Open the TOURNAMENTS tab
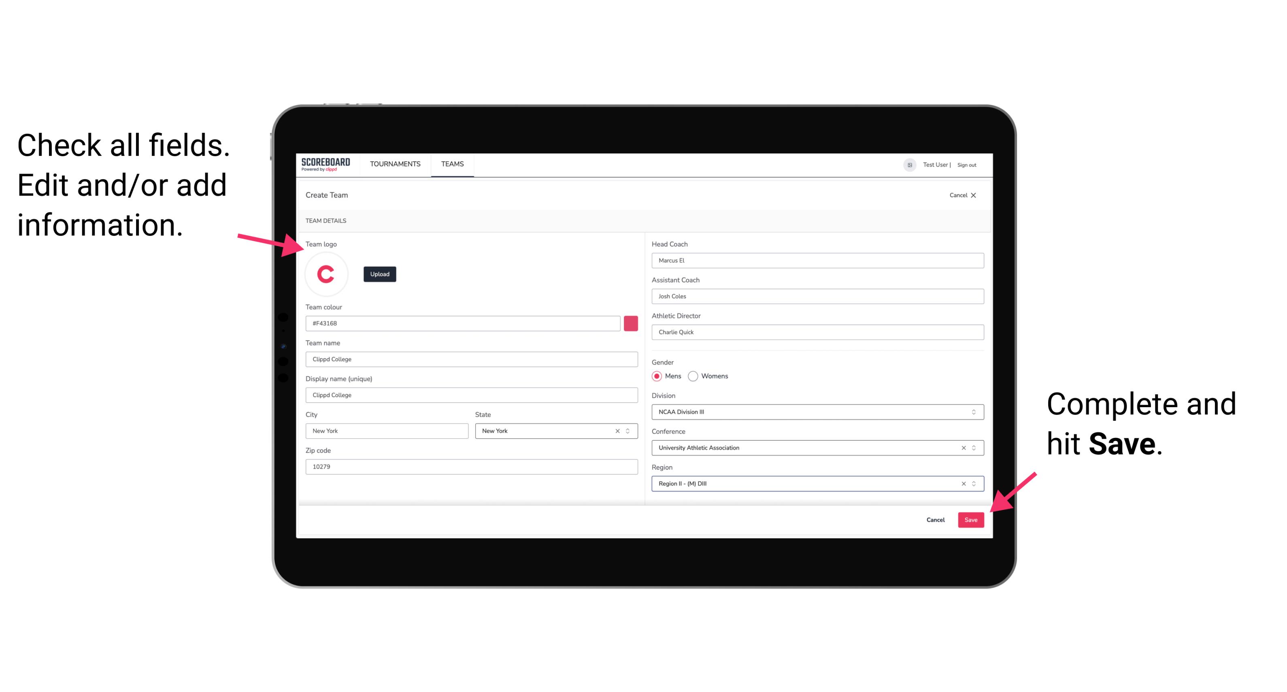Image resolution: width=1287 pixels, height=692 pixels. 395,163
